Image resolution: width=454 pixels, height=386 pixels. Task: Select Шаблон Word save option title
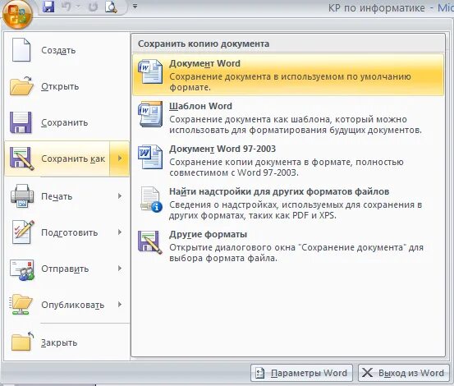pos(200,106)
